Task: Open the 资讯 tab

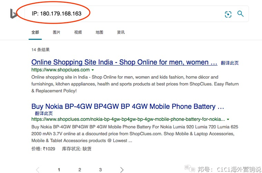Action: 120,32
